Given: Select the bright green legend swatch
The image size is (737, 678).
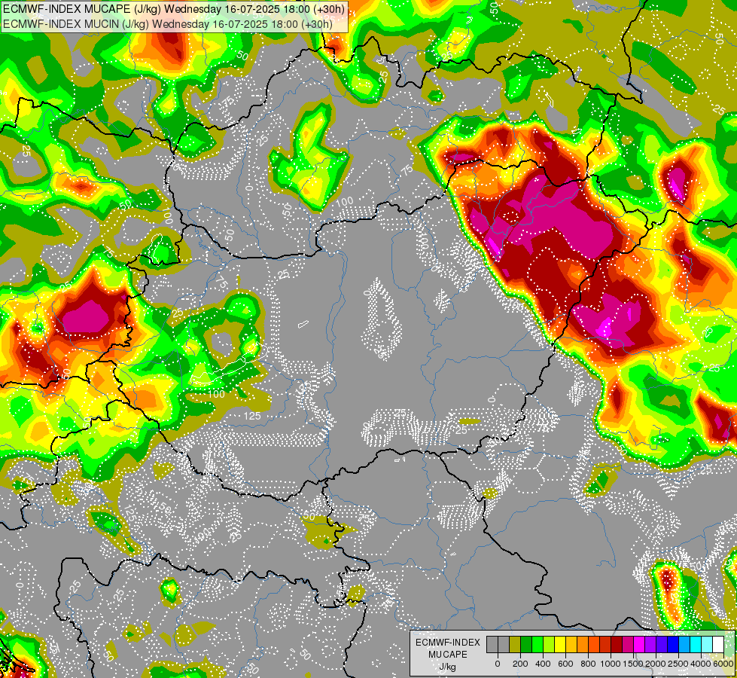Looking at the screenshot, I should (x=538, y=645).
